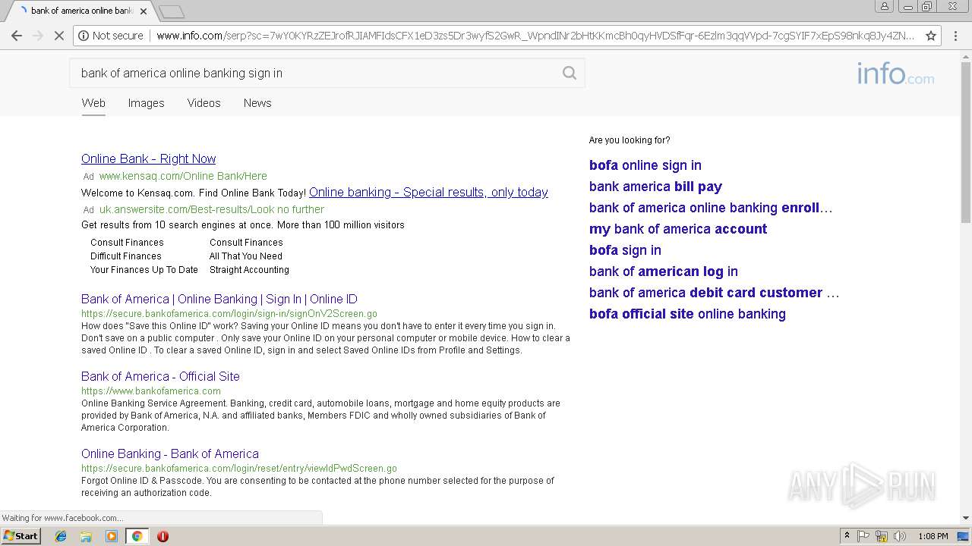Launch Internet Explorer from taskbar
This screenshot has width=972, height=546.
tap(61, 536)
